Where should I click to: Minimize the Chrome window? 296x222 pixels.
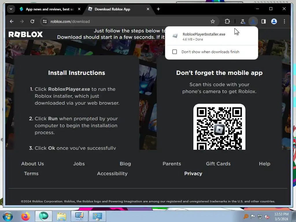point(258,9)
